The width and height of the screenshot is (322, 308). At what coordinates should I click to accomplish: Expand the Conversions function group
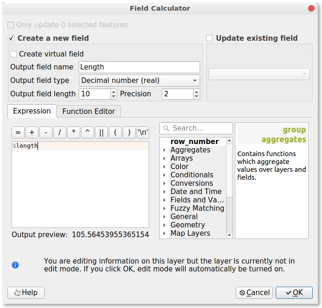click(164, 183)
